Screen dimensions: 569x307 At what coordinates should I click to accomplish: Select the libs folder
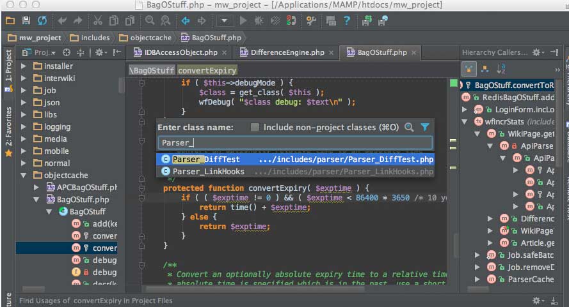coord(45,115)
